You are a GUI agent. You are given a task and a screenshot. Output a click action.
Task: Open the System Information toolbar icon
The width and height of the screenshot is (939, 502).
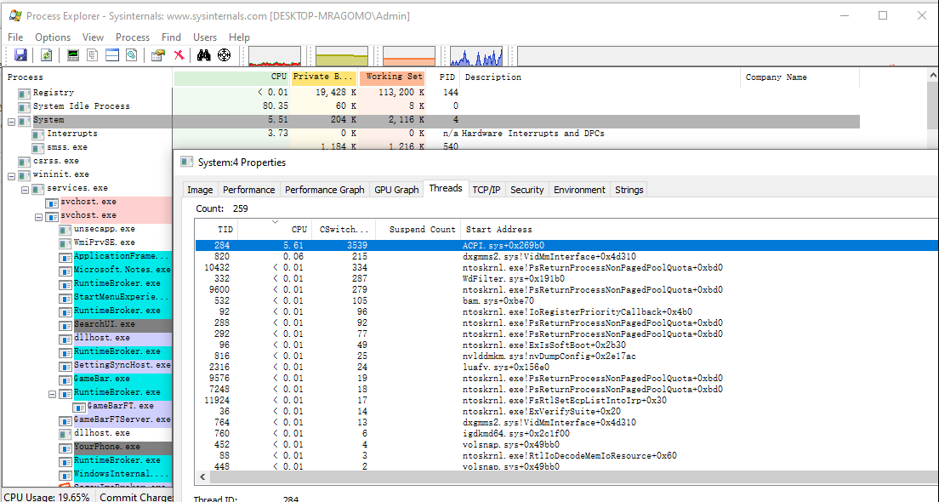point(73,55)
